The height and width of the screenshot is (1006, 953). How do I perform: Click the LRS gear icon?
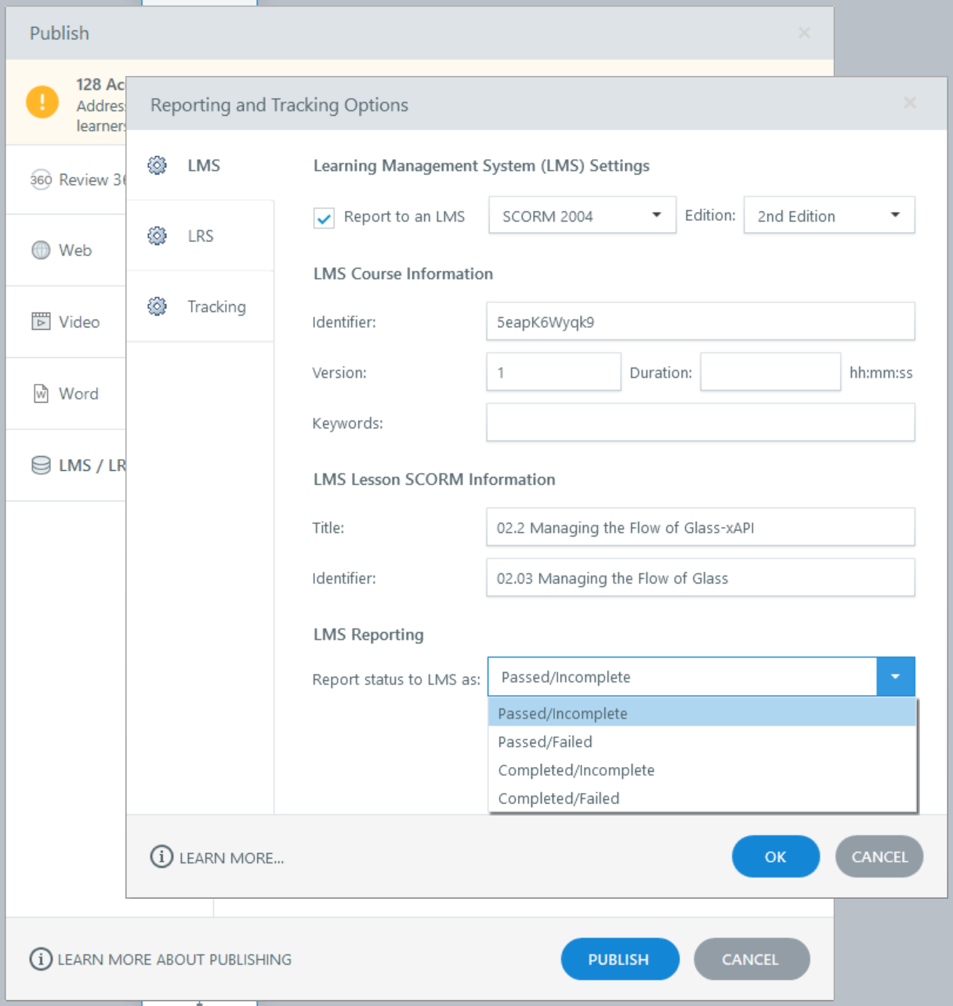(158, 236)
